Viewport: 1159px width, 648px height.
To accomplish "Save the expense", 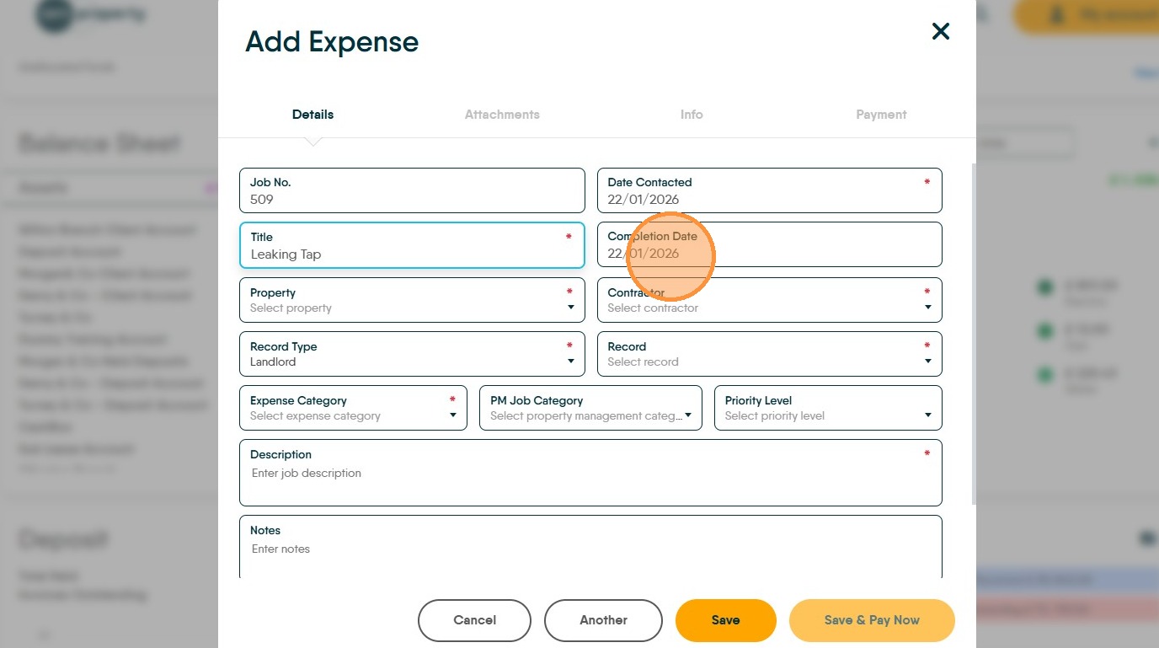I will pyautogui.click(x=725, y=620).
